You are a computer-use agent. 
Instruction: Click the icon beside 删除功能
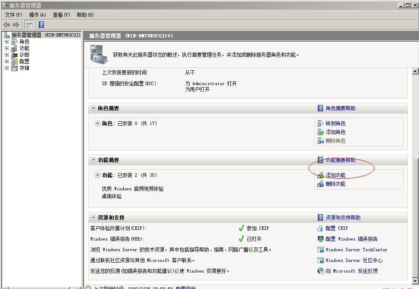pyautogui.click(x=320, y=184)
